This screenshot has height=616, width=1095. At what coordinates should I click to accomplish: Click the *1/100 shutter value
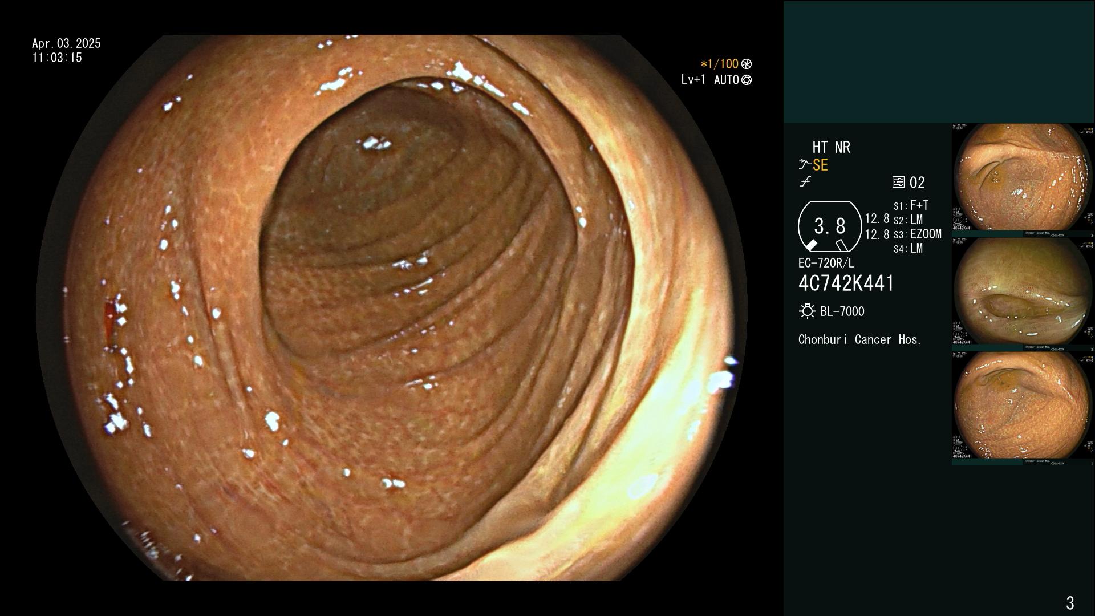[x=720, y=64]
